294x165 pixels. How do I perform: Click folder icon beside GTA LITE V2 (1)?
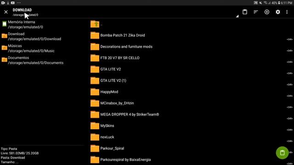click(95, 81)
